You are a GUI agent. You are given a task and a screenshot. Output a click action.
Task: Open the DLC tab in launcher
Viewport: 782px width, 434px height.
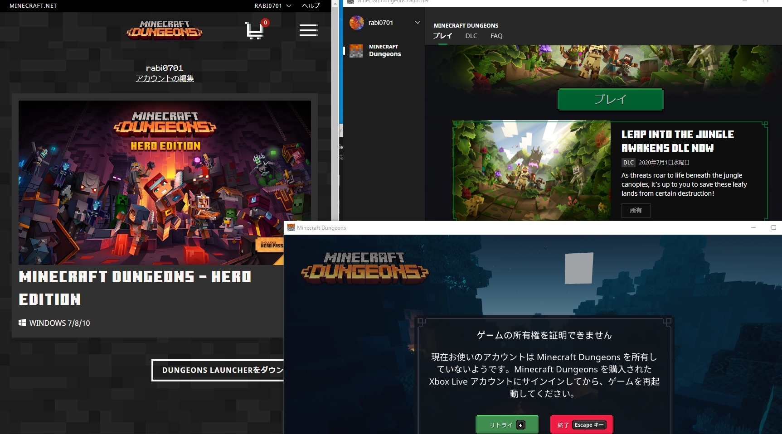(471, 36)
